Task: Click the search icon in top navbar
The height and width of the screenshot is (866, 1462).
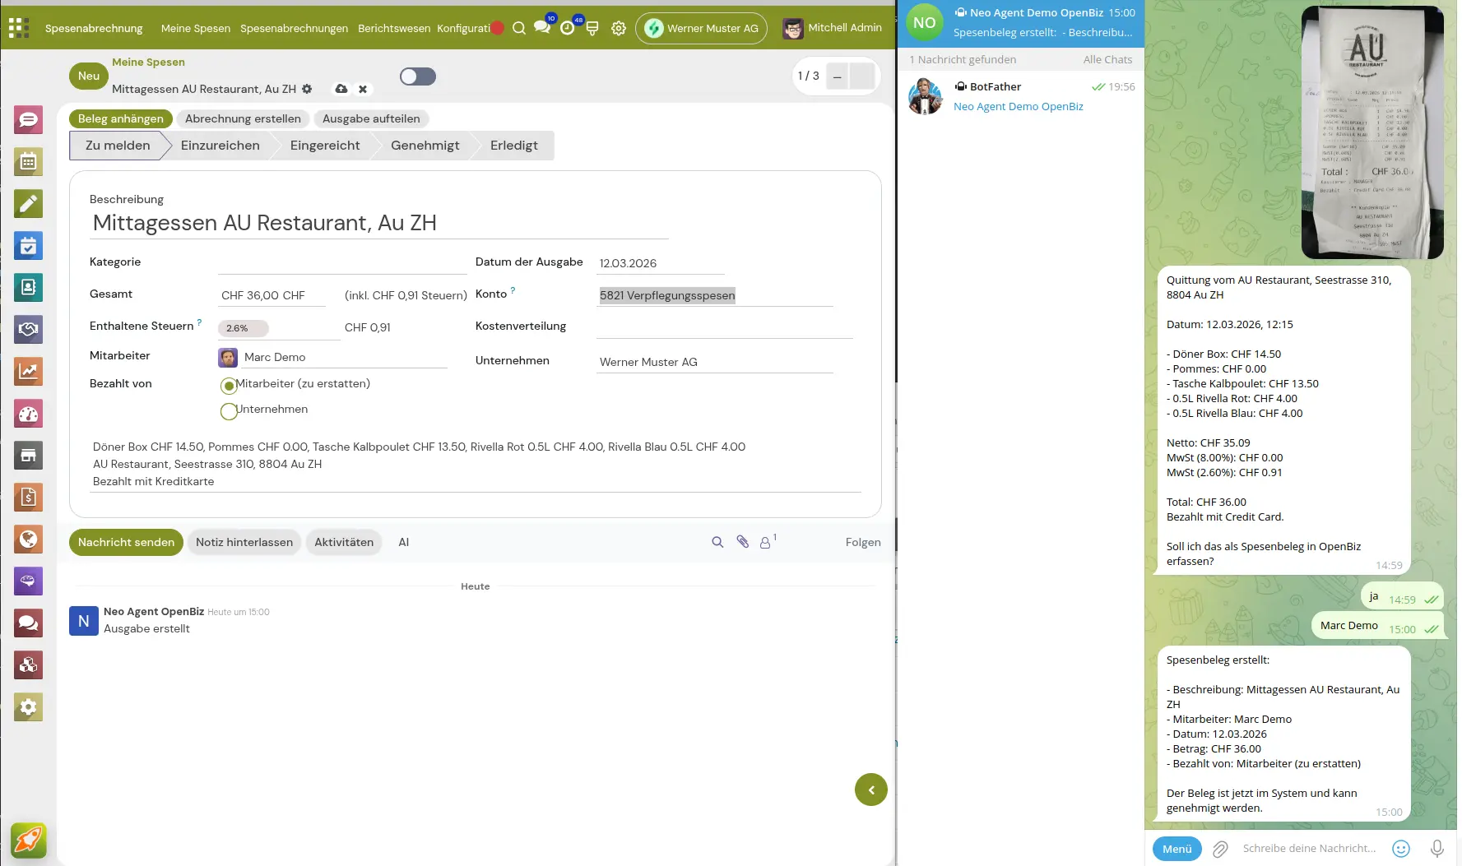Action: tap(518, 28)
